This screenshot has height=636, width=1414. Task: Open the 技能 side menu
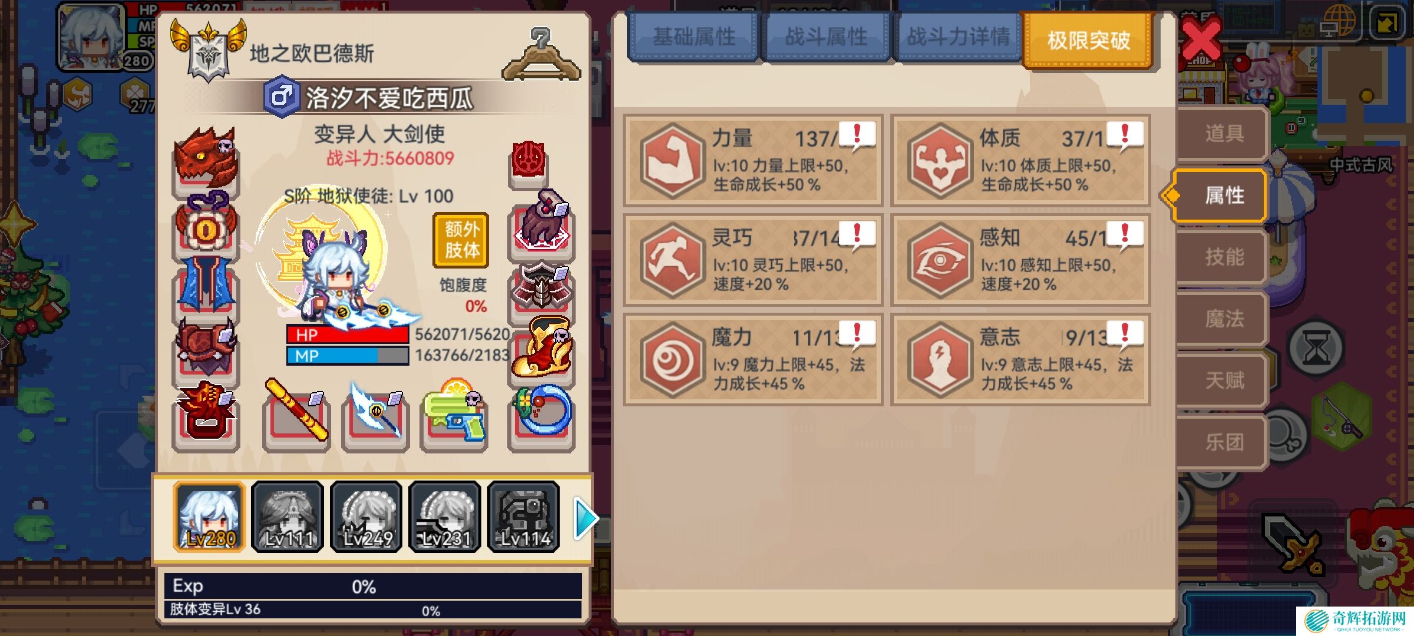[x=1223, y=257]
